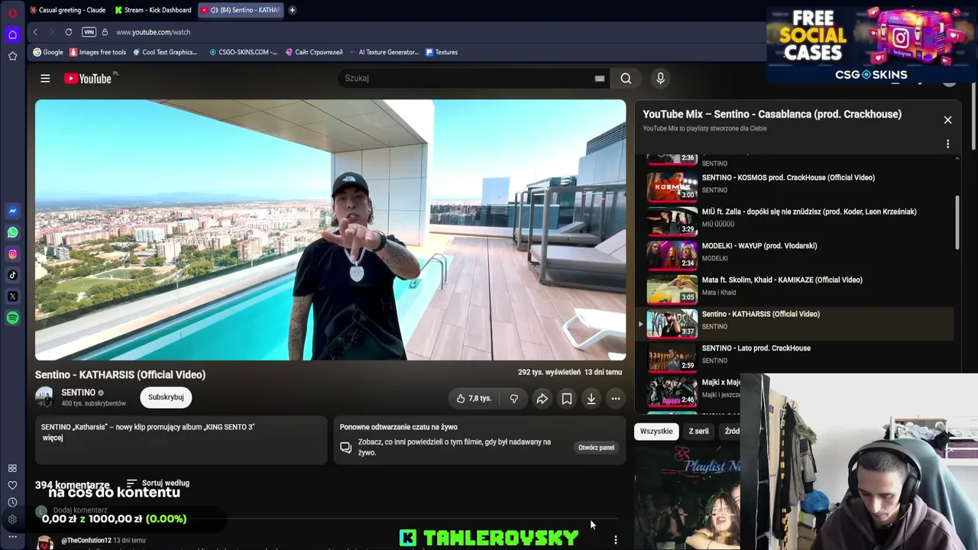978x550 pixels.
Task: Open WhatsApp from the Opera sidebar
Action: 12,232
